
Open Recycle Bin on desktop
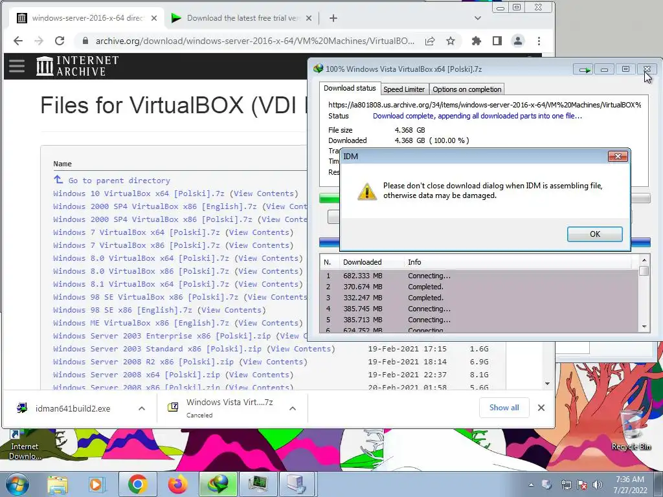(x=631, y=430)
